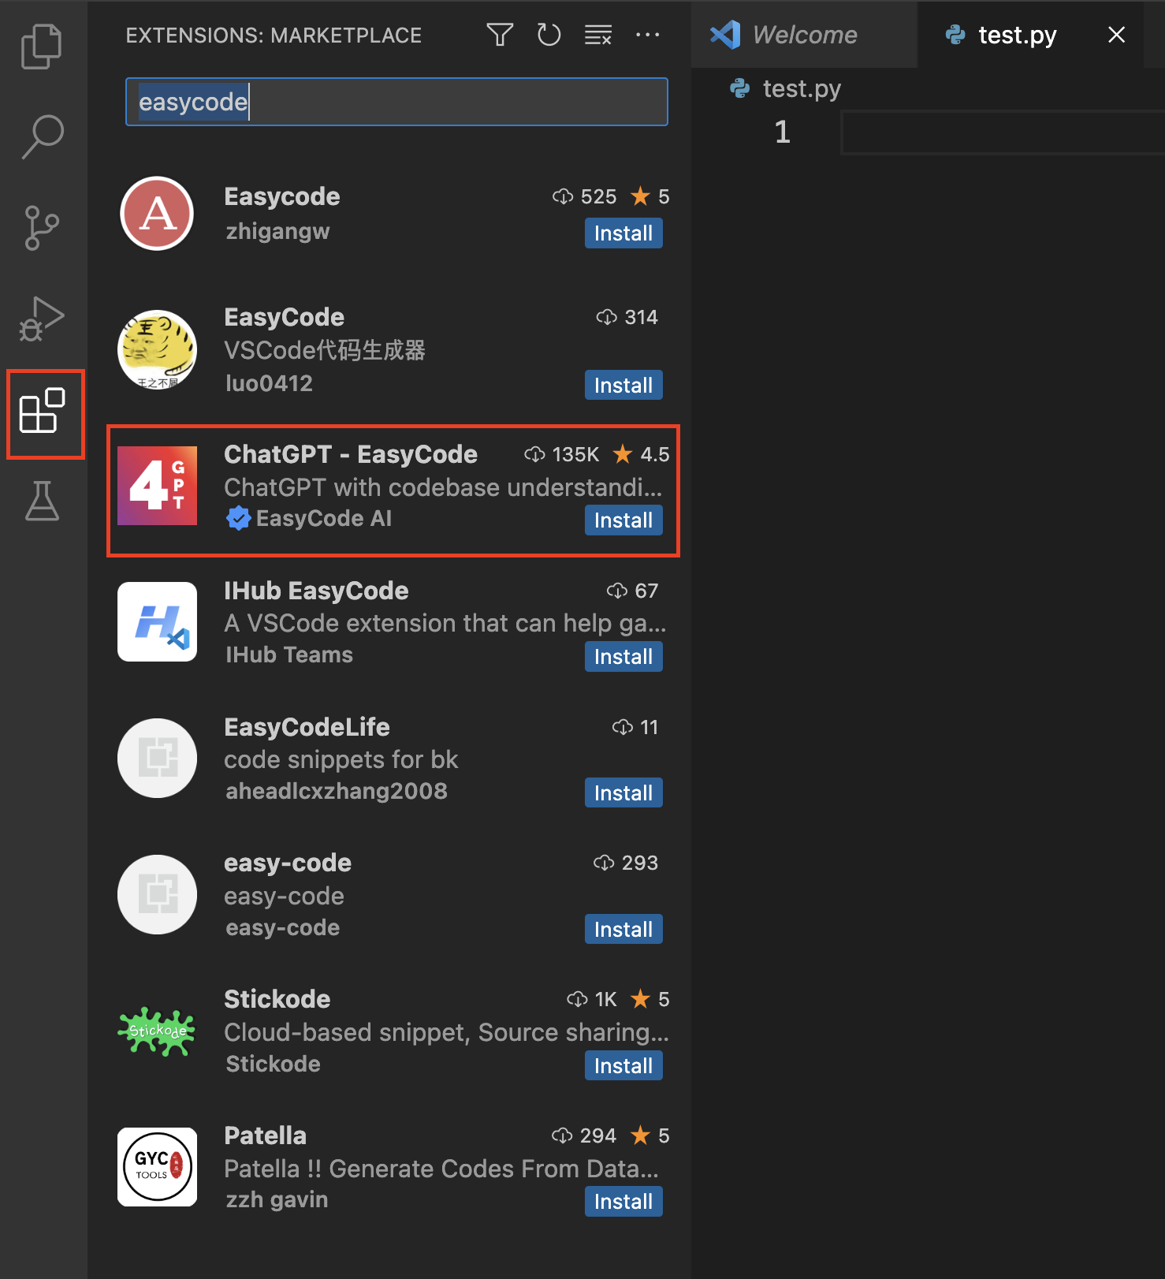The width and height of the screenshot is (1165, 1279).
Task: Open EasyCodeLife title
Action: point(307,727)
